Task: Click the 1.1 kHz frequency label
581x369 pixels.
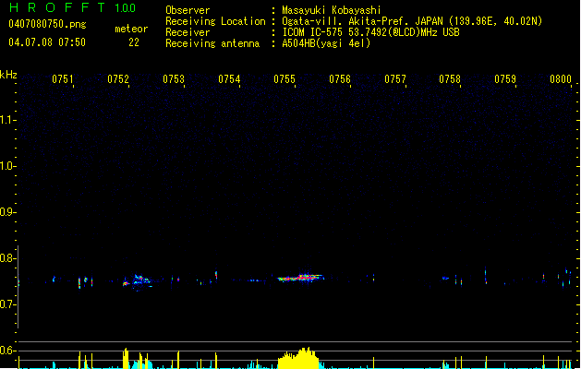Action: click(x=7, y=120)
